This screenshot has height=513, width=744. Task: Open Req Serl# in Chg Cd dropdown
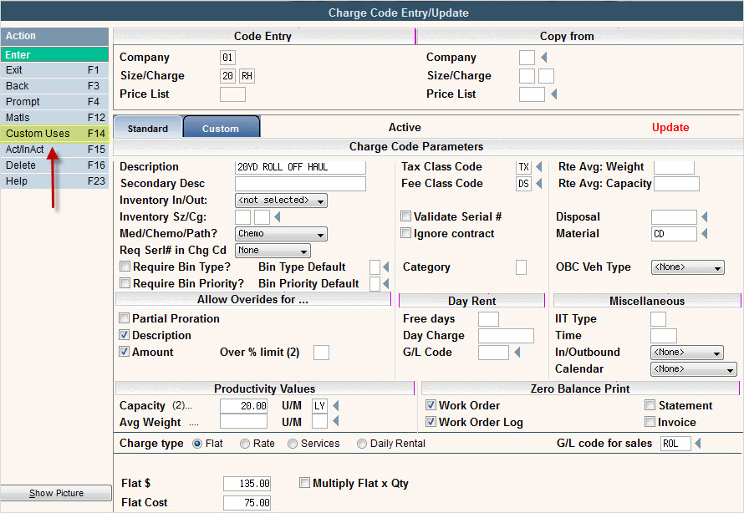click(273, 251)
